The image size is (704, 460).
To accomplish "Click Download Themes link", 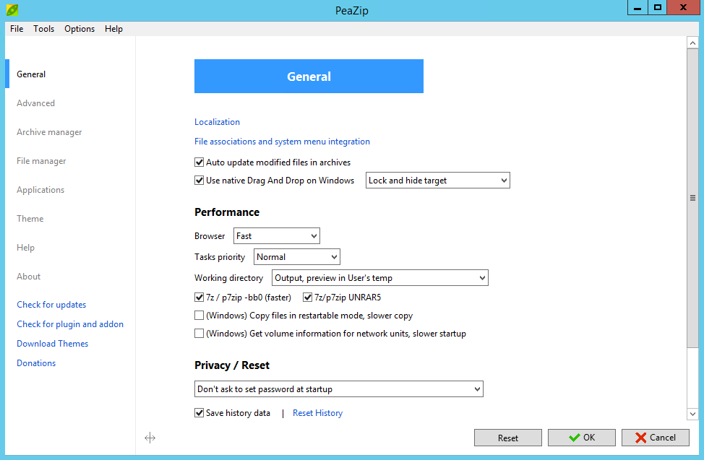I will [53, 344].
